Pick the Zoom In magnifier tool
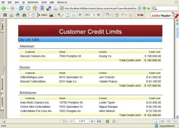 (59, 15)
